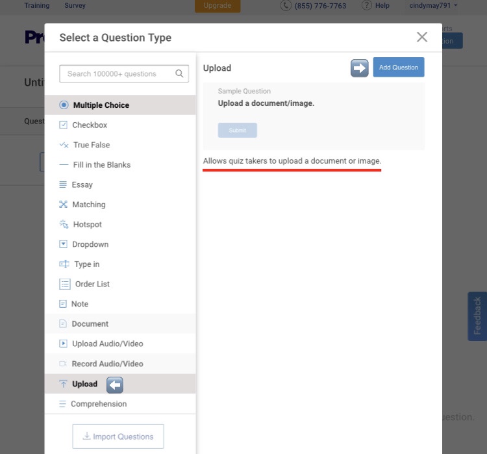Choose the Upload Audio/Video play icon
487x454 pixels.
[63, 344]
